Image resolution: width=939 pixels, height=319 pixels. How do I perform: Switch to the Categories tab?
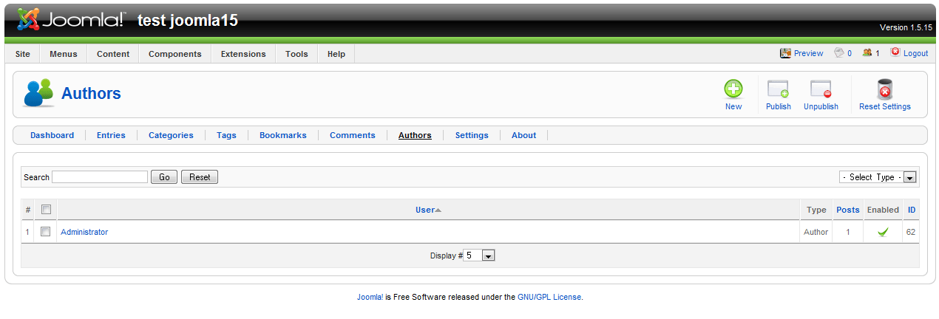171,135
